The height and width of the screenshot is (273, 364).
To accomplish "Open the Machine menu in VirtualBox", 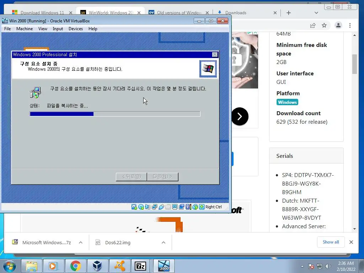I will pyautogui.click(x=25, y=29).
